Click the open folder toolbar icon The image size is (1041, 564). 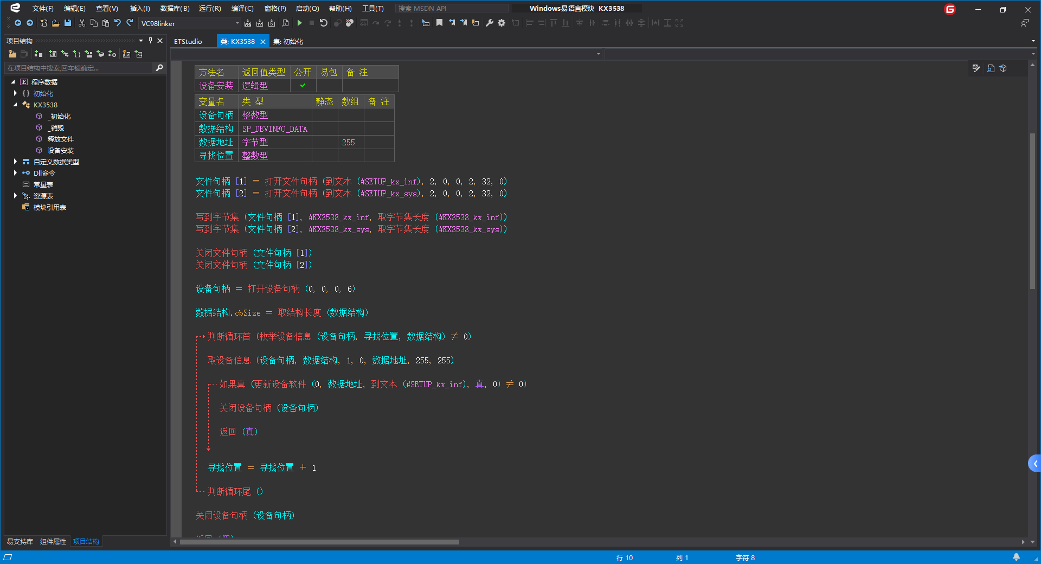pyautogui.click(x=55, y=23)
